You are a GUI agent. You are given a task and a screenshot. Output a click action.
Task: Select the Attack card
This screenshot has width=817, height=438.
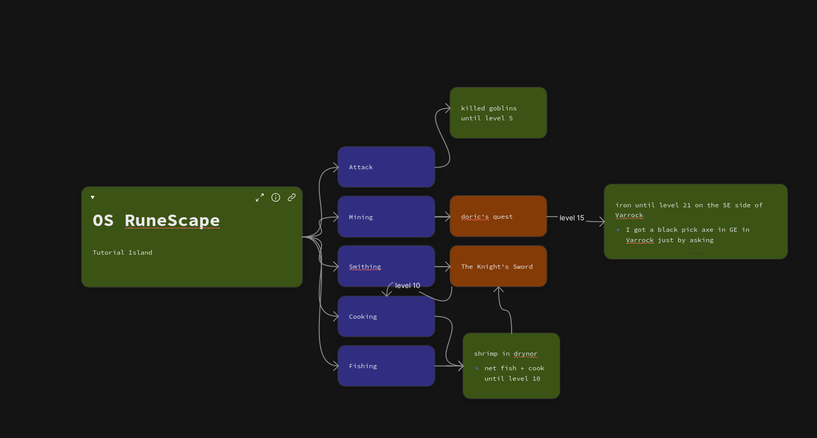point(386,167)
